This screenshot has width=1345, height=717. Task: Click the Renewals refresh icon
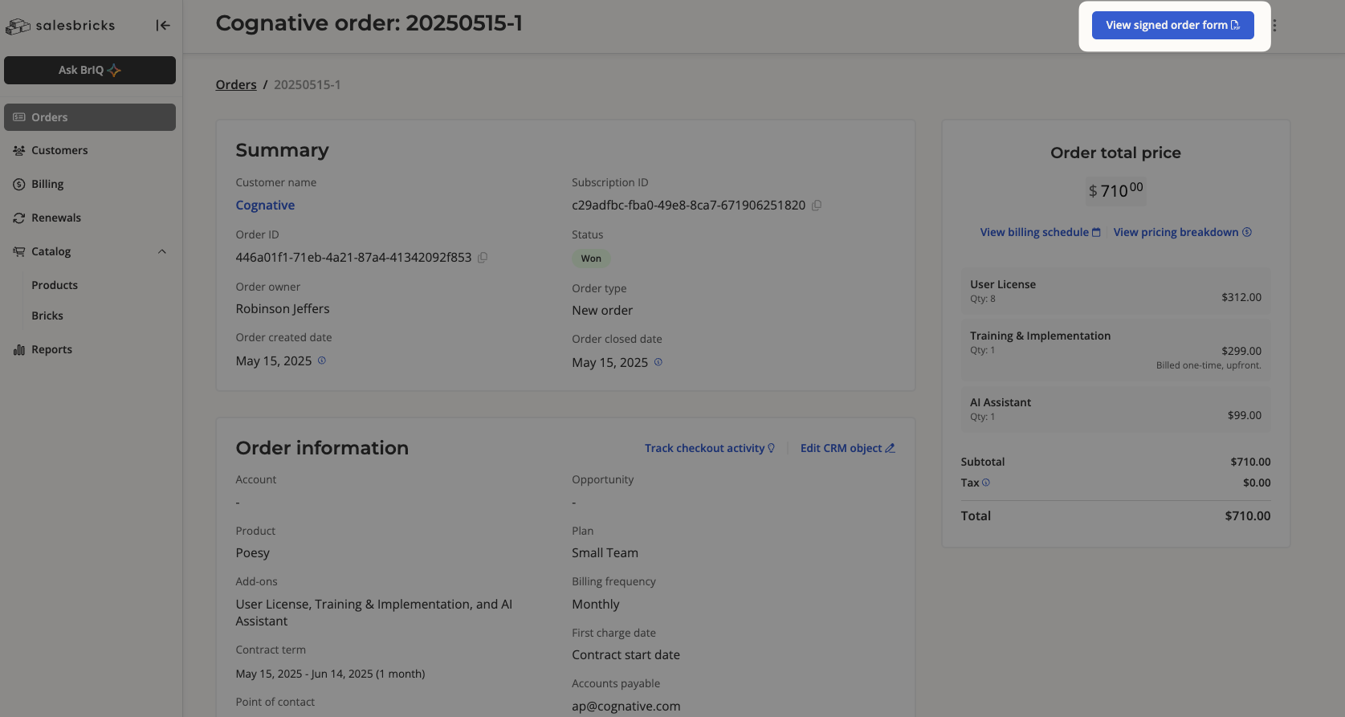[x=19, y=218]
